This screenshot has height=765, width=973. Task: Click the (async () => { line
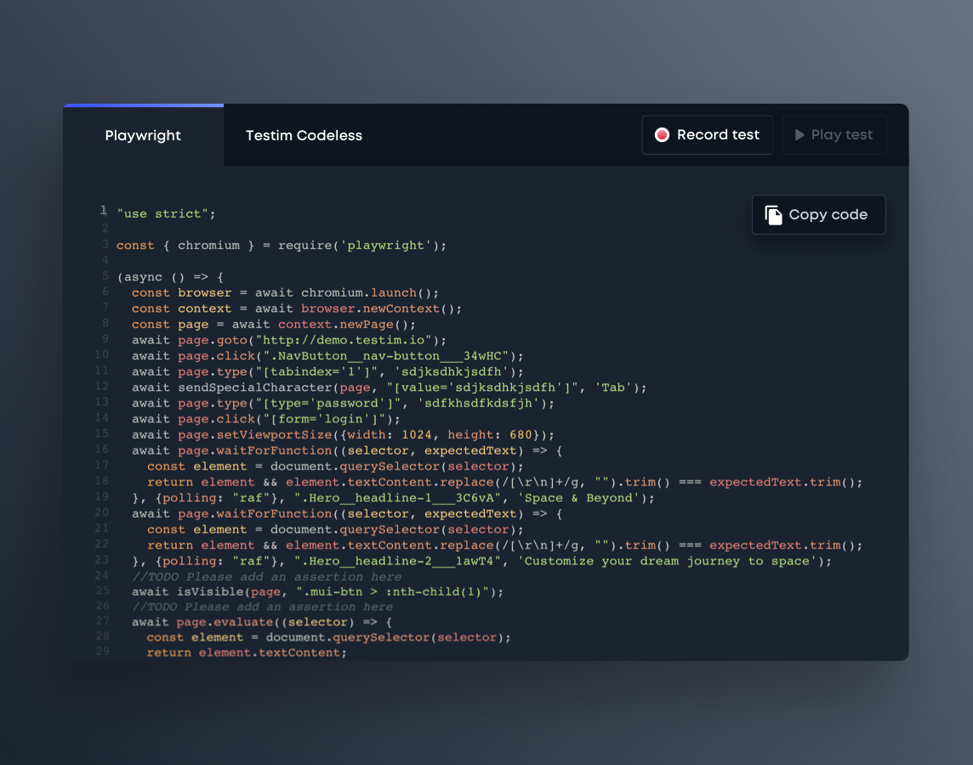tap(170, 277)
